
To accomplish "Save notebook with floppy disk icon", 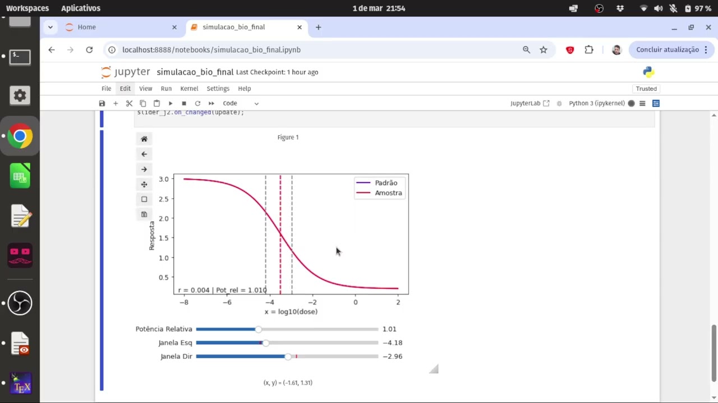I will coord(102,104).
